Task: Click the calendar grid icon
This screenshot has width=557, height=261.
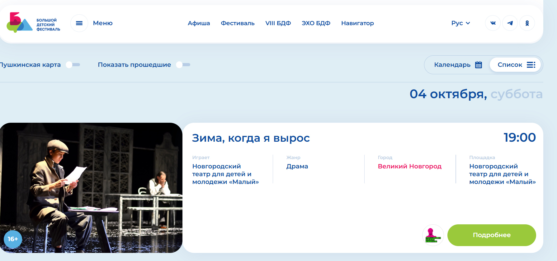Action: click(479, 65)
